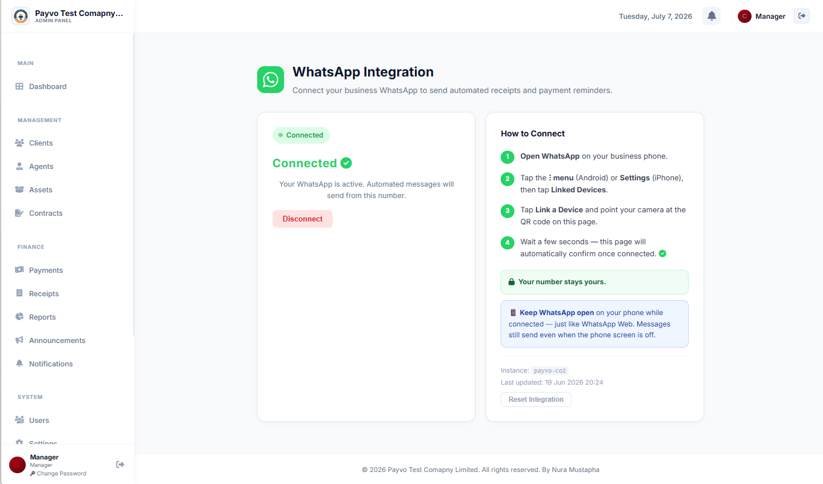Click the MANAGEMENT section label

[x=39, y=120]
